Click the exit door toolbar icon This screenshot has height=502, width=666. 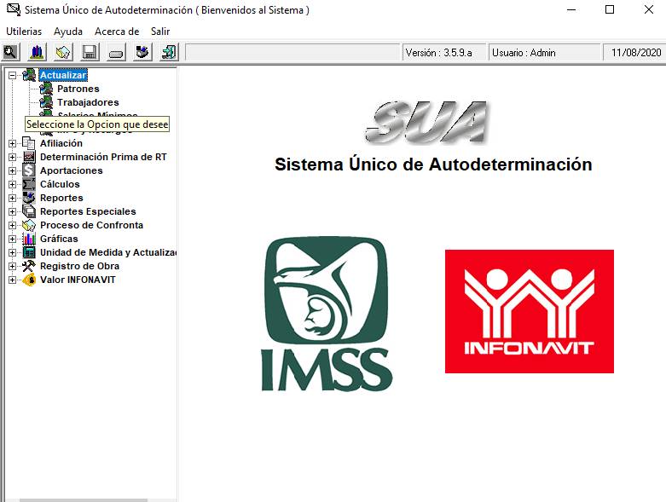click(169, 53)
